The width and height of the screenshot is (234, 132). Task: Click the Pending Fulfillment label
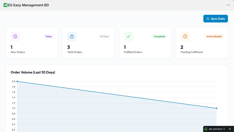point(192,52)
